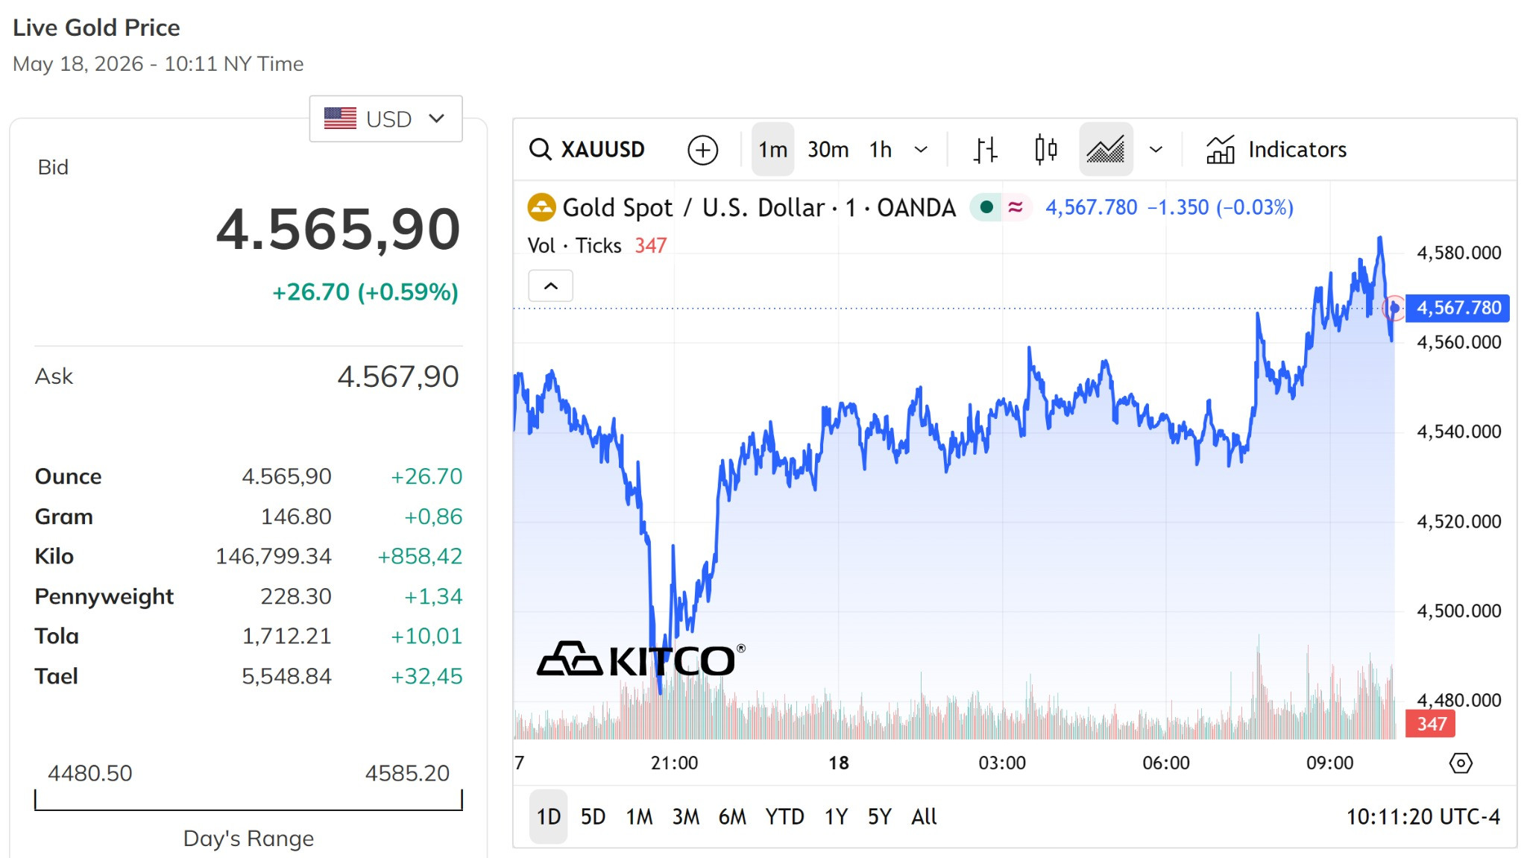Click the 4,567.780 current price label
Screen dimensions: 1527x858
(x=1458, y=308)
